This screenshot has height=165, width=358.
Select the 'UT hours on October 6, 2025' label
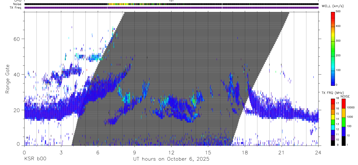click(171, 159)
